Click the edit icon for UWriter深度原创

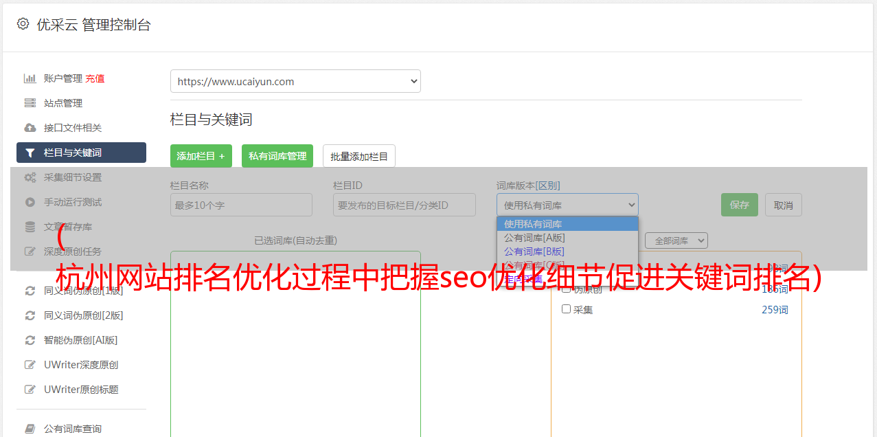coord(30,365)
